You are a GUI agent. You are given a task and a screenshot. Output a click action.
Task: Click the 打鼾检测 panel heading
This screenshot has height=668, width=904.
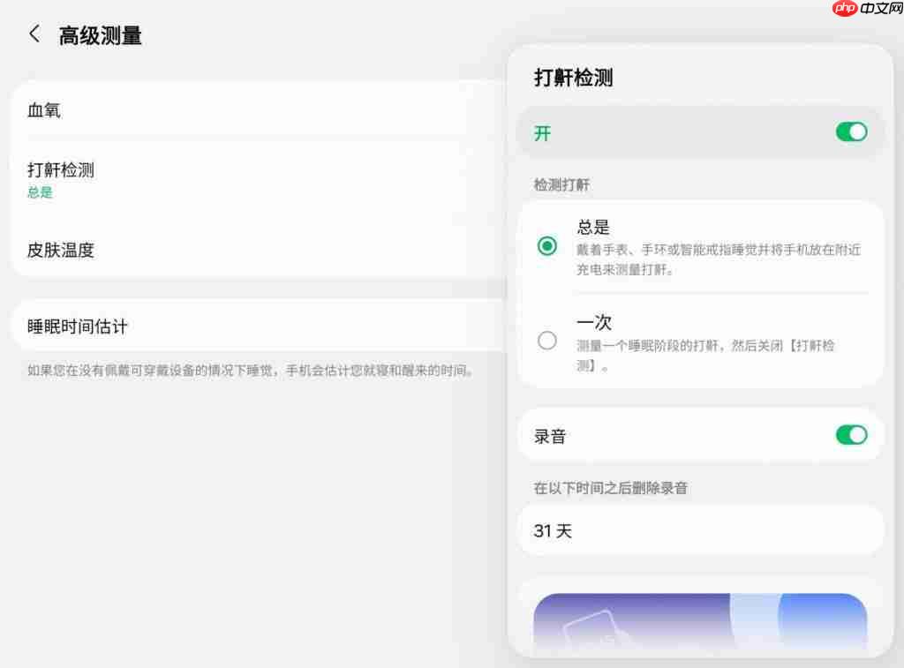pyautogui.click(x=573, y=78)
